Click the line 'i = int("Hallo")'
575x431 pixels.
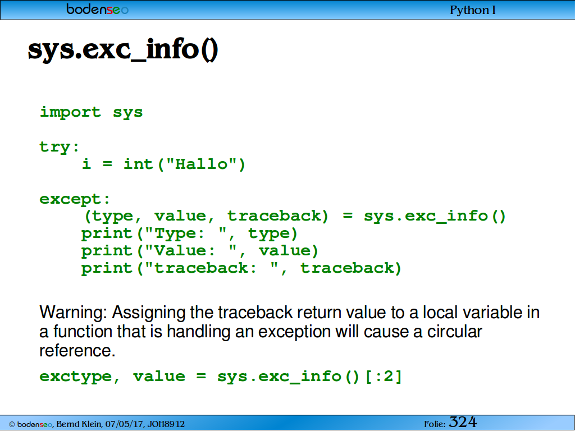click(163, 164)
